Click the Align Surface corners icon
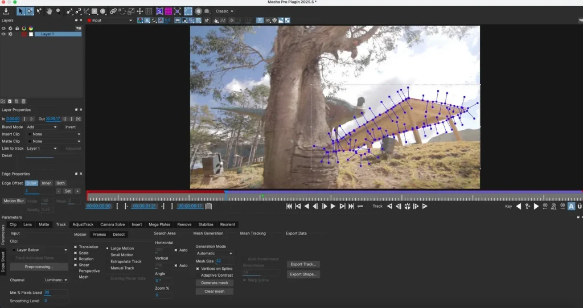The image size is (583, 308). tap(178, 11)
